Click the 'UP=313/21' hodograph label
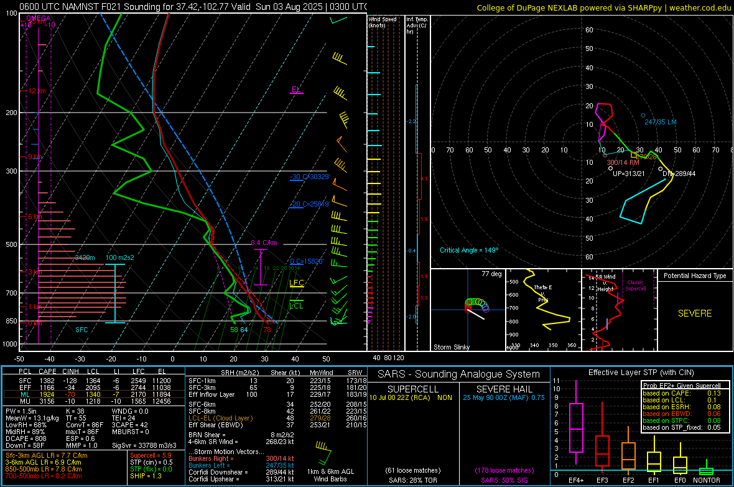The image size is (734, 487). (x=629, y=174)
